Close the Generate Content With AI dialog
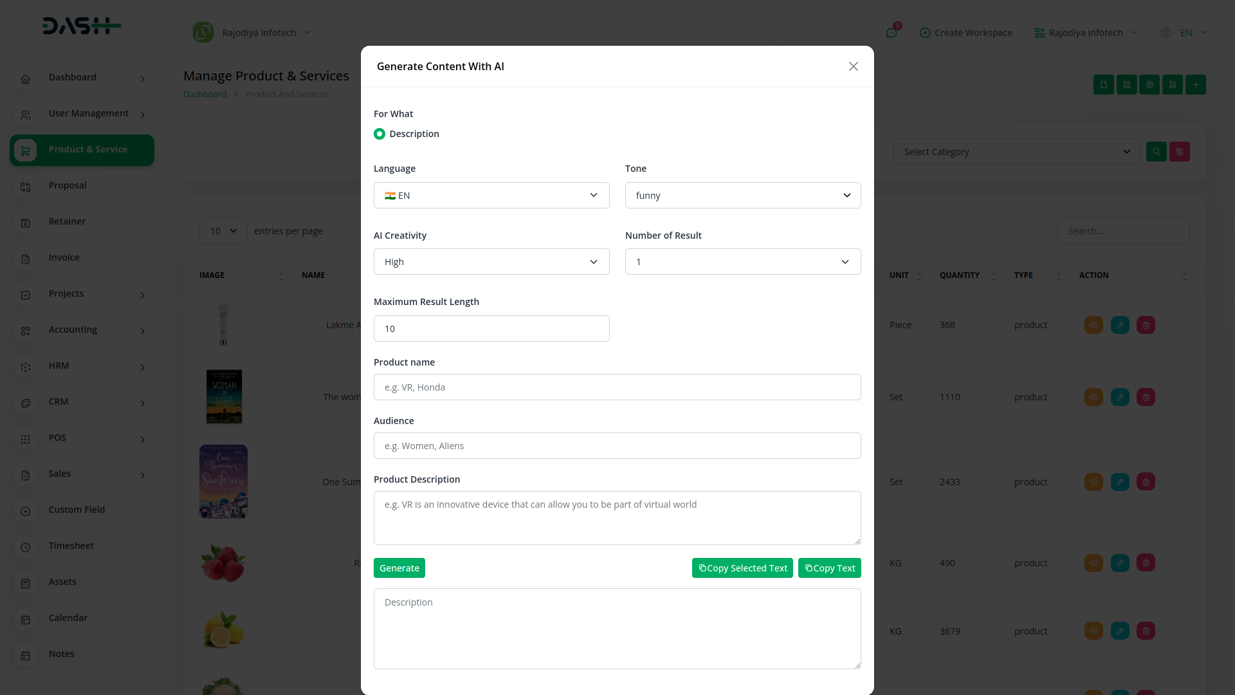 coord(853,66)
